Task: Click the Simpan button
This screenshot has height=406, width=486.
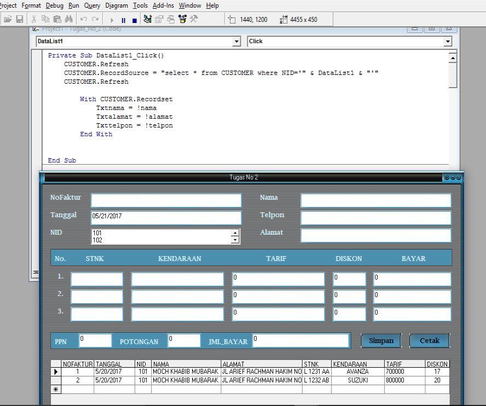Action: tap(381, 340)
